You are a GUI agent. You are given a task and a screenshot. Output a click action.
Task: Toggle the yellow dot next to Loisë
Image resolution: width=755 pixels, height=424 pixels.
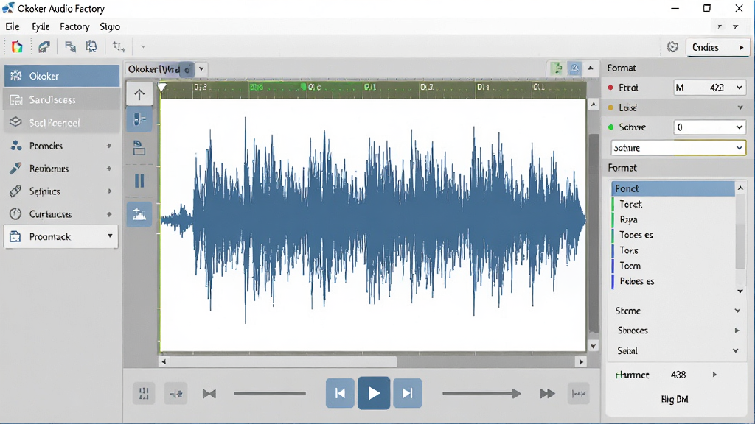click(610, 107)
